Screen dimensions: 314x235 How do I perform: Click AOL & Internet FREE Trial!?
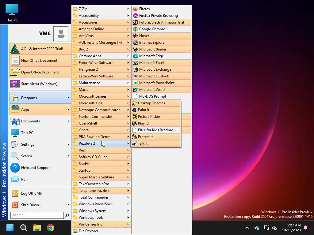pos(40,49)
